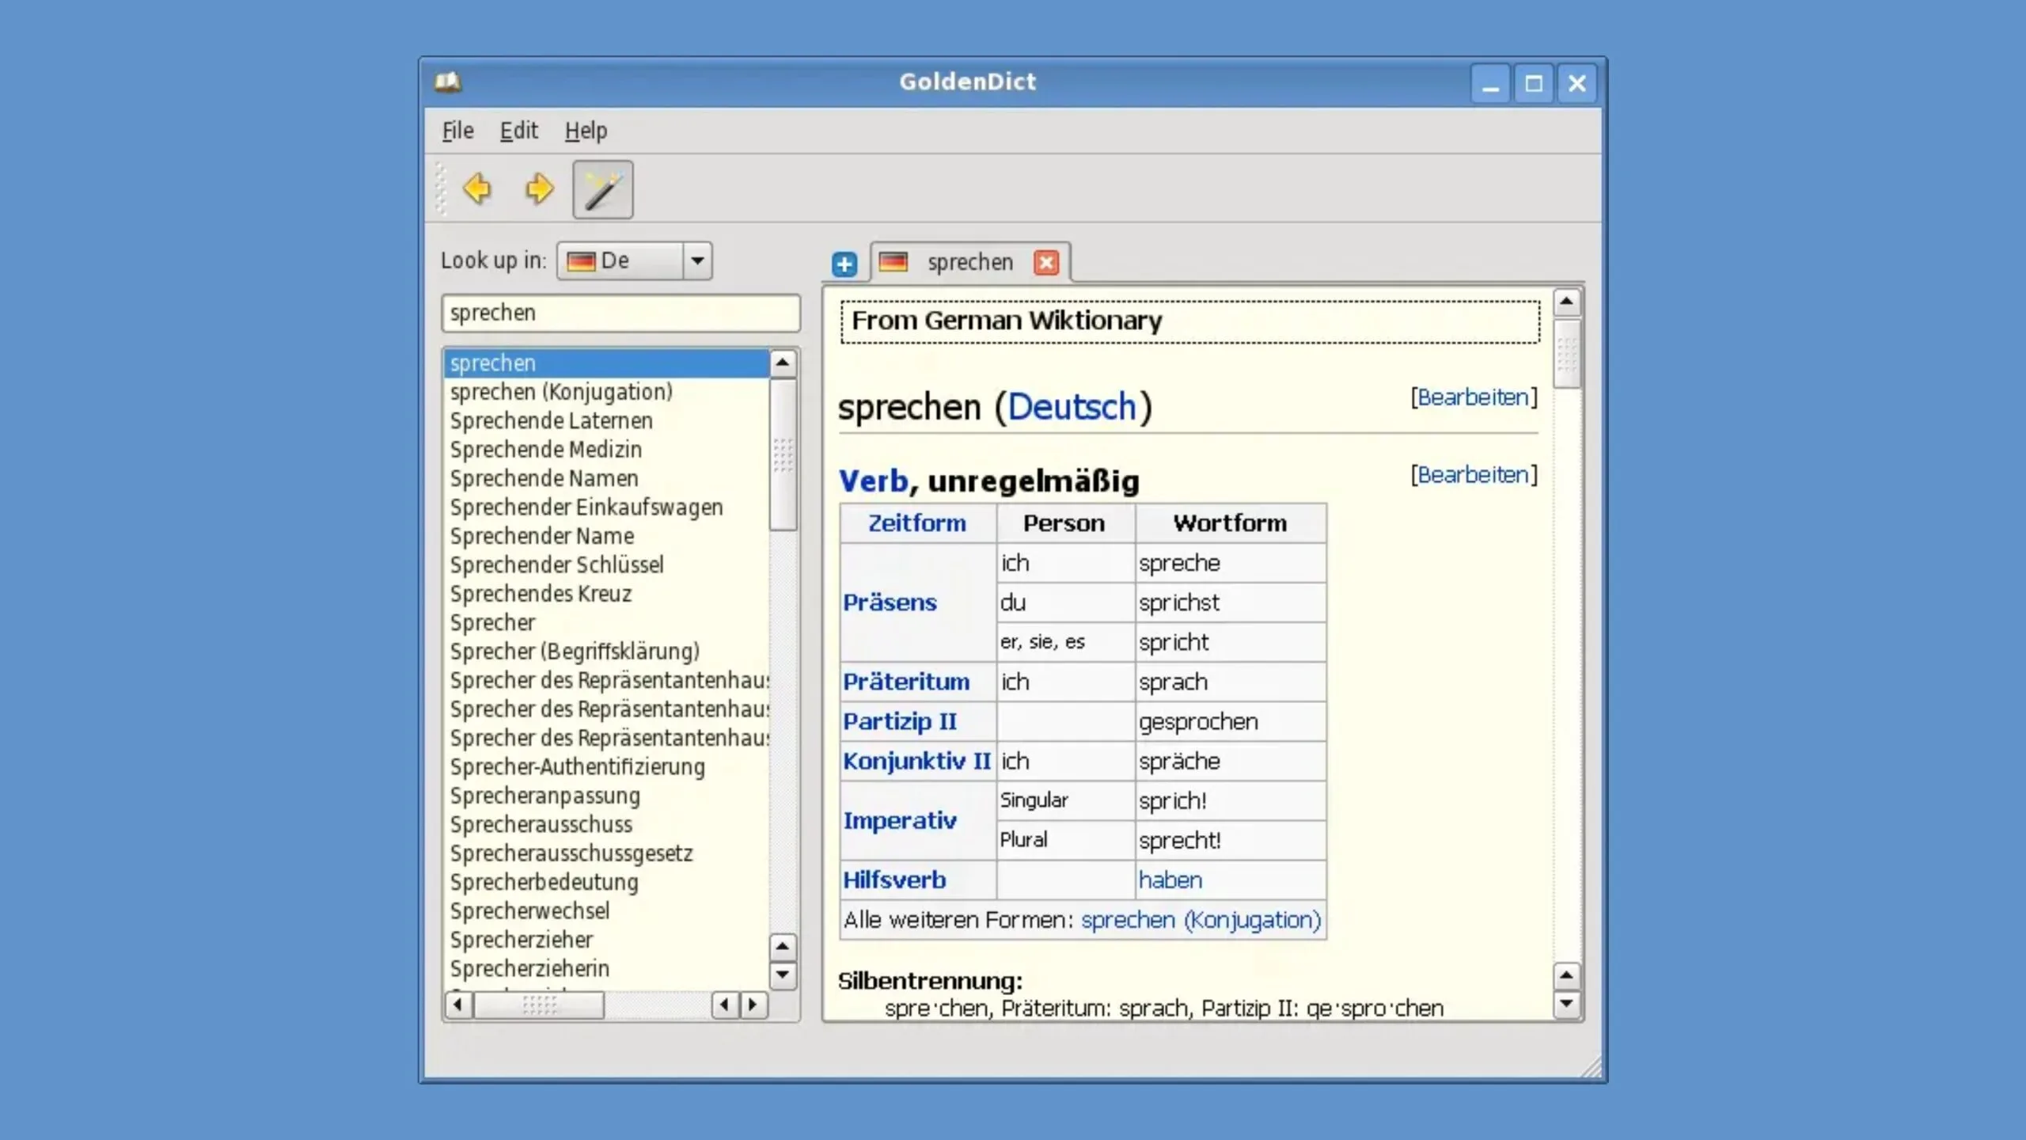
Task: Follow the Konjunktiv II link
Action: coord(916,761)
